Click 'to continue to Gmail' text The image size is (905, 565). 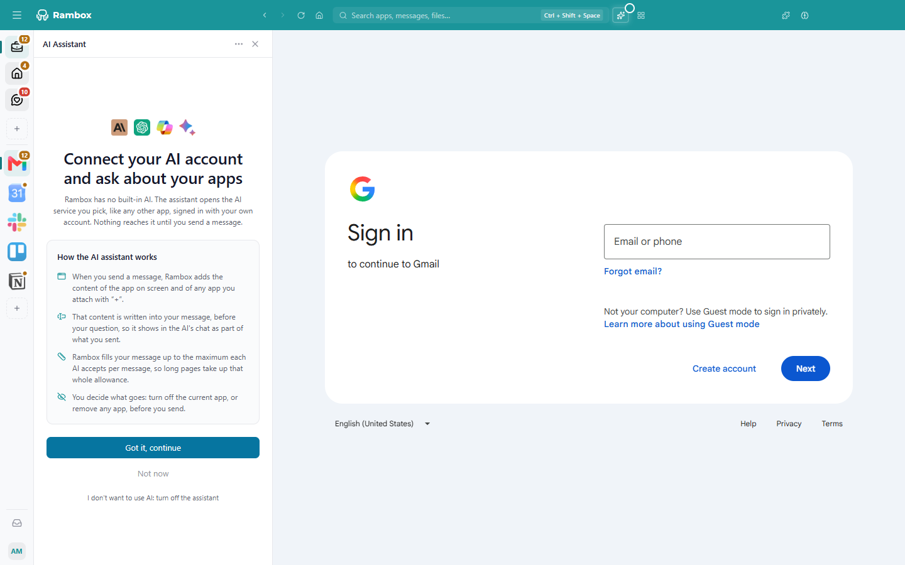tap(393, 264)
